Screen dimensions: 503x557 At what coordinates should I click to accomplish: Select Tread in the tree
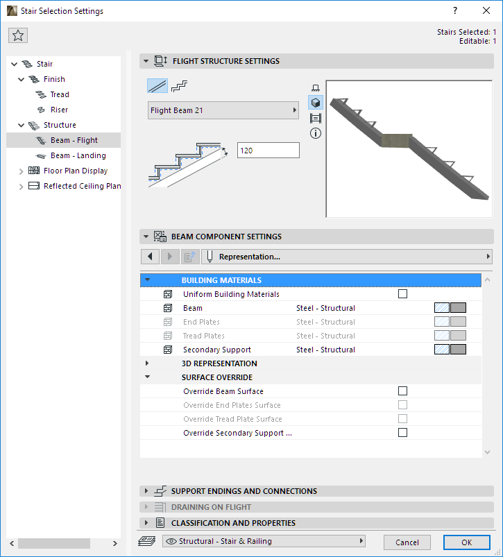click(x=60, y=94)
